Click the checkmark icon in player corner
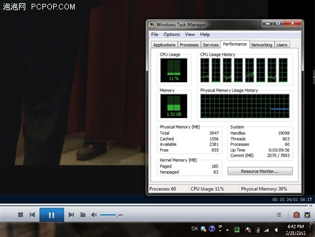The image size is (315, 237). click(x=307, y=215)
